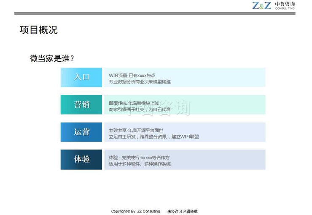Select the 营销 label box
This screenshot has width=312, height=215.
coord(81,105)
